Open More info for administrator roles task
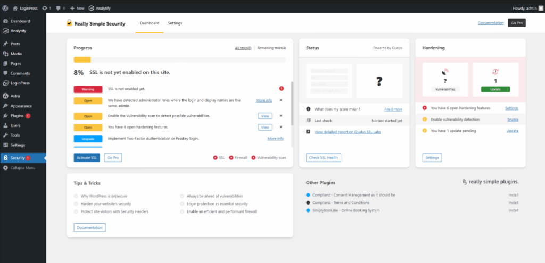The height and width of the screenshot is (263, 545). pyautogui.click(x=264, y=100)
